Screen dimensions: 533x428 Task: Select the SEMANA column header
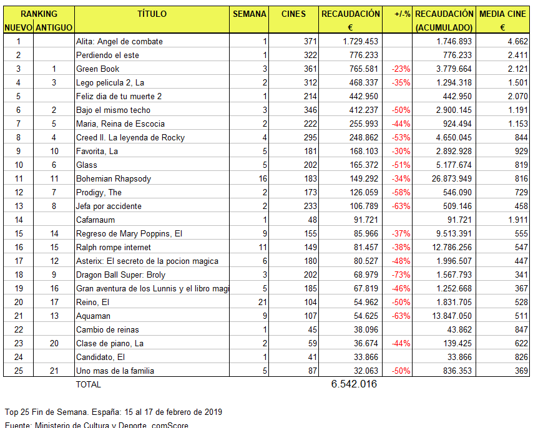tap(249, 14)
